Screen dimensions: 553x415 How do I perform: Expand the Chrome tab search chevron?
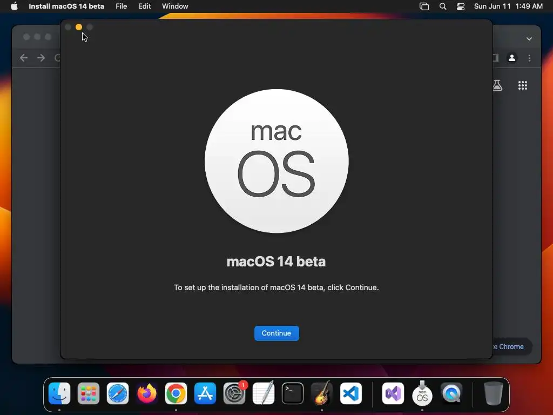[x=529, y=39]
